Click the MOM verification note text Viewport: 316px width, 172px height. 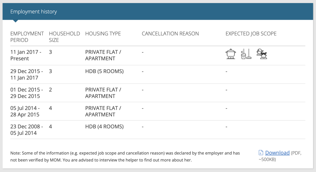(125, 157)
